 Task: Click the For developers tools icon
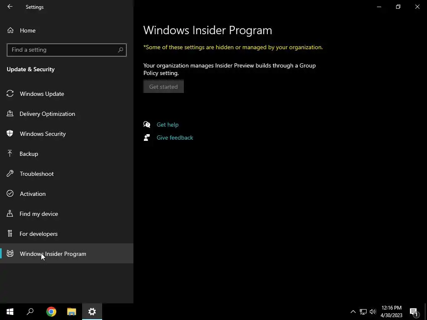(10, 233)
